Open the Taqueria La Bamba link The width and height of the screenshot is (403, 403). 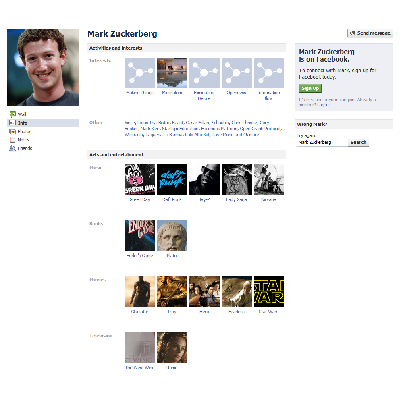pyautogui.click(x=164, y=135)
